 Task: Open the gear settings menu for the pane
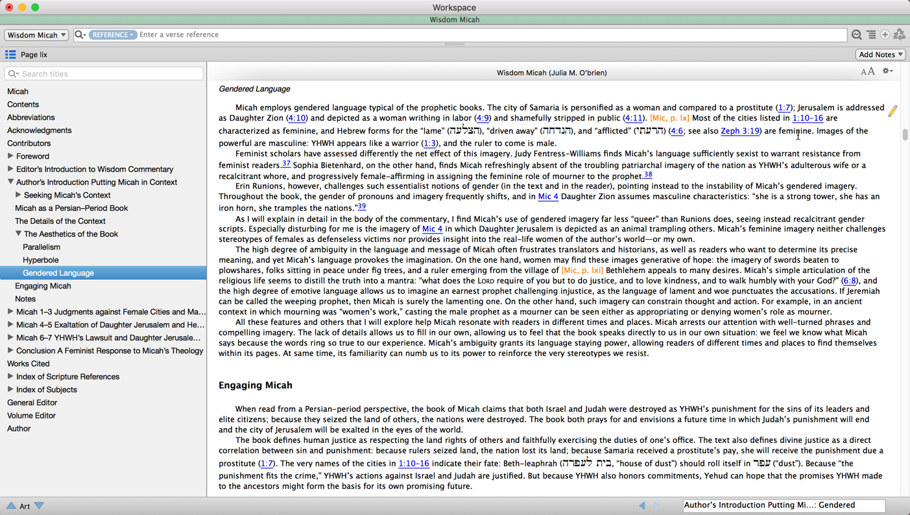pyautogui.click(x=888, y=71)
